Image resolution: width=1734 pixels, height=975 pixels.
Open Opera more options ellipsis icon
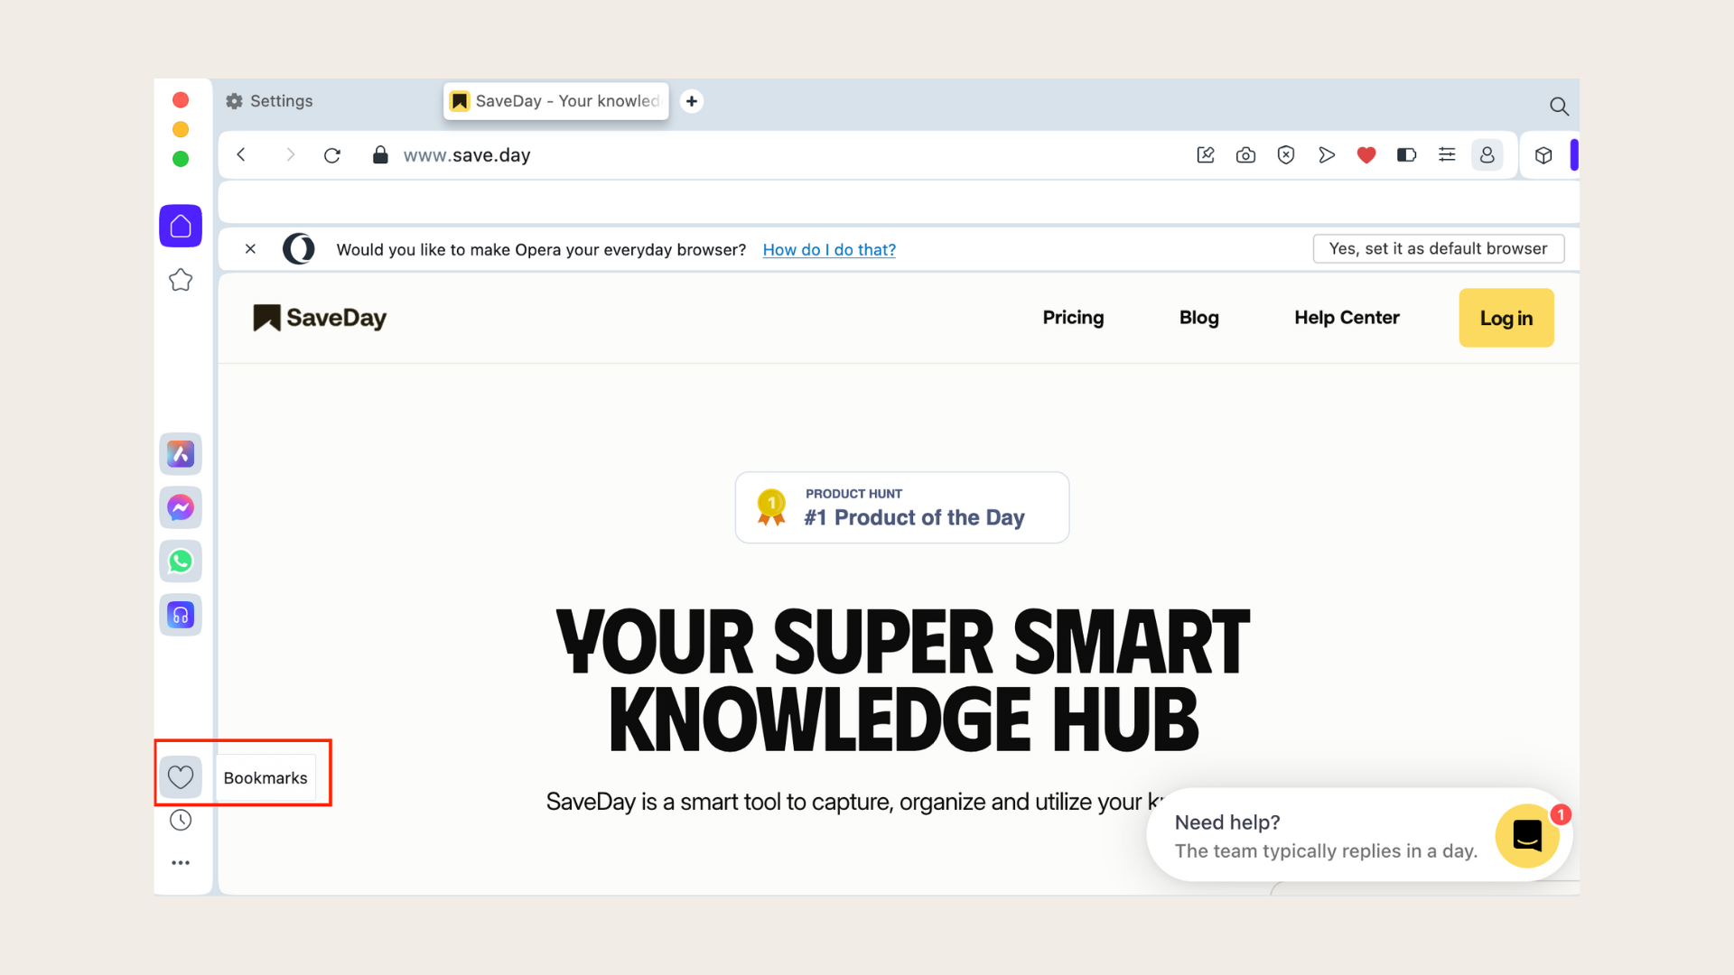click(181, 863)
